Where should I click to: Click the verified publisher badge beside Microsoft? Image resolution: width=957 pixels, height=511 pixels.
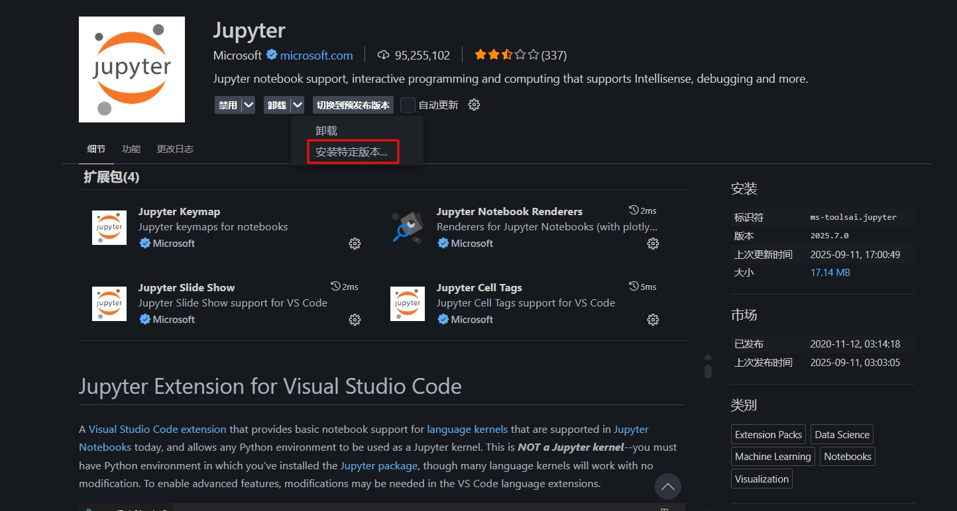[271, 56]
